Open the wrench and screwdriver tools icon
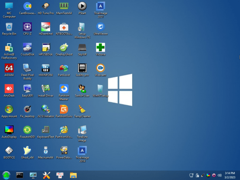 [46, 175]
